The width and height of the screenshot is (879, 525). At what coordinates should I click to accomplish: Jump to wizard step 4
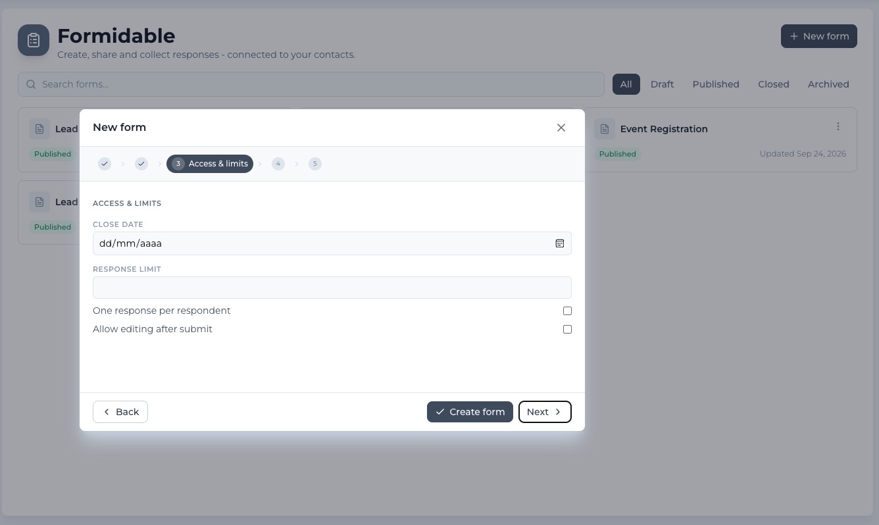coord(278,164)
